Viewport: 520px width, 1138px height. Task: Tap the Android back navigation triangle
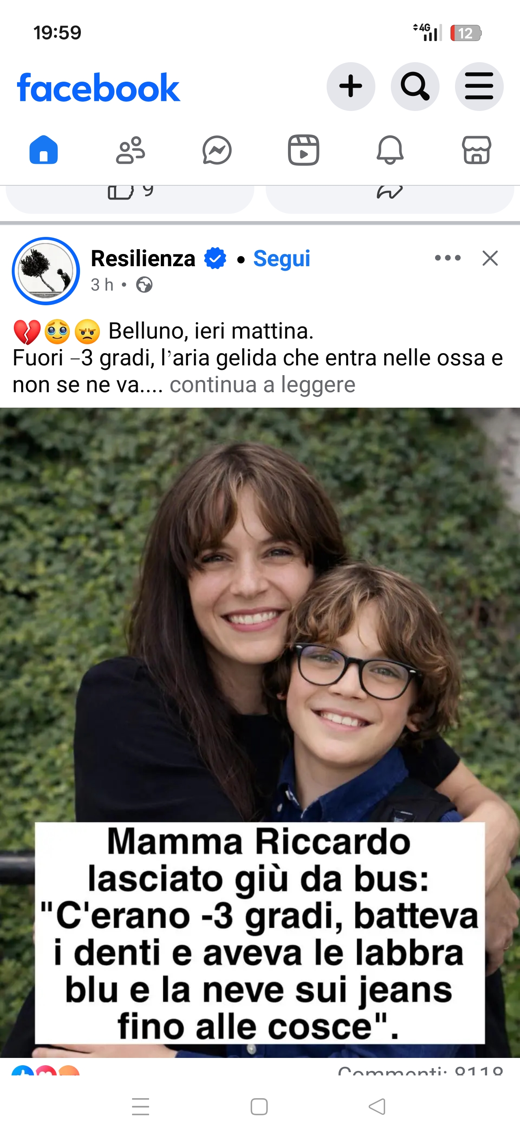click(377, 1107)
